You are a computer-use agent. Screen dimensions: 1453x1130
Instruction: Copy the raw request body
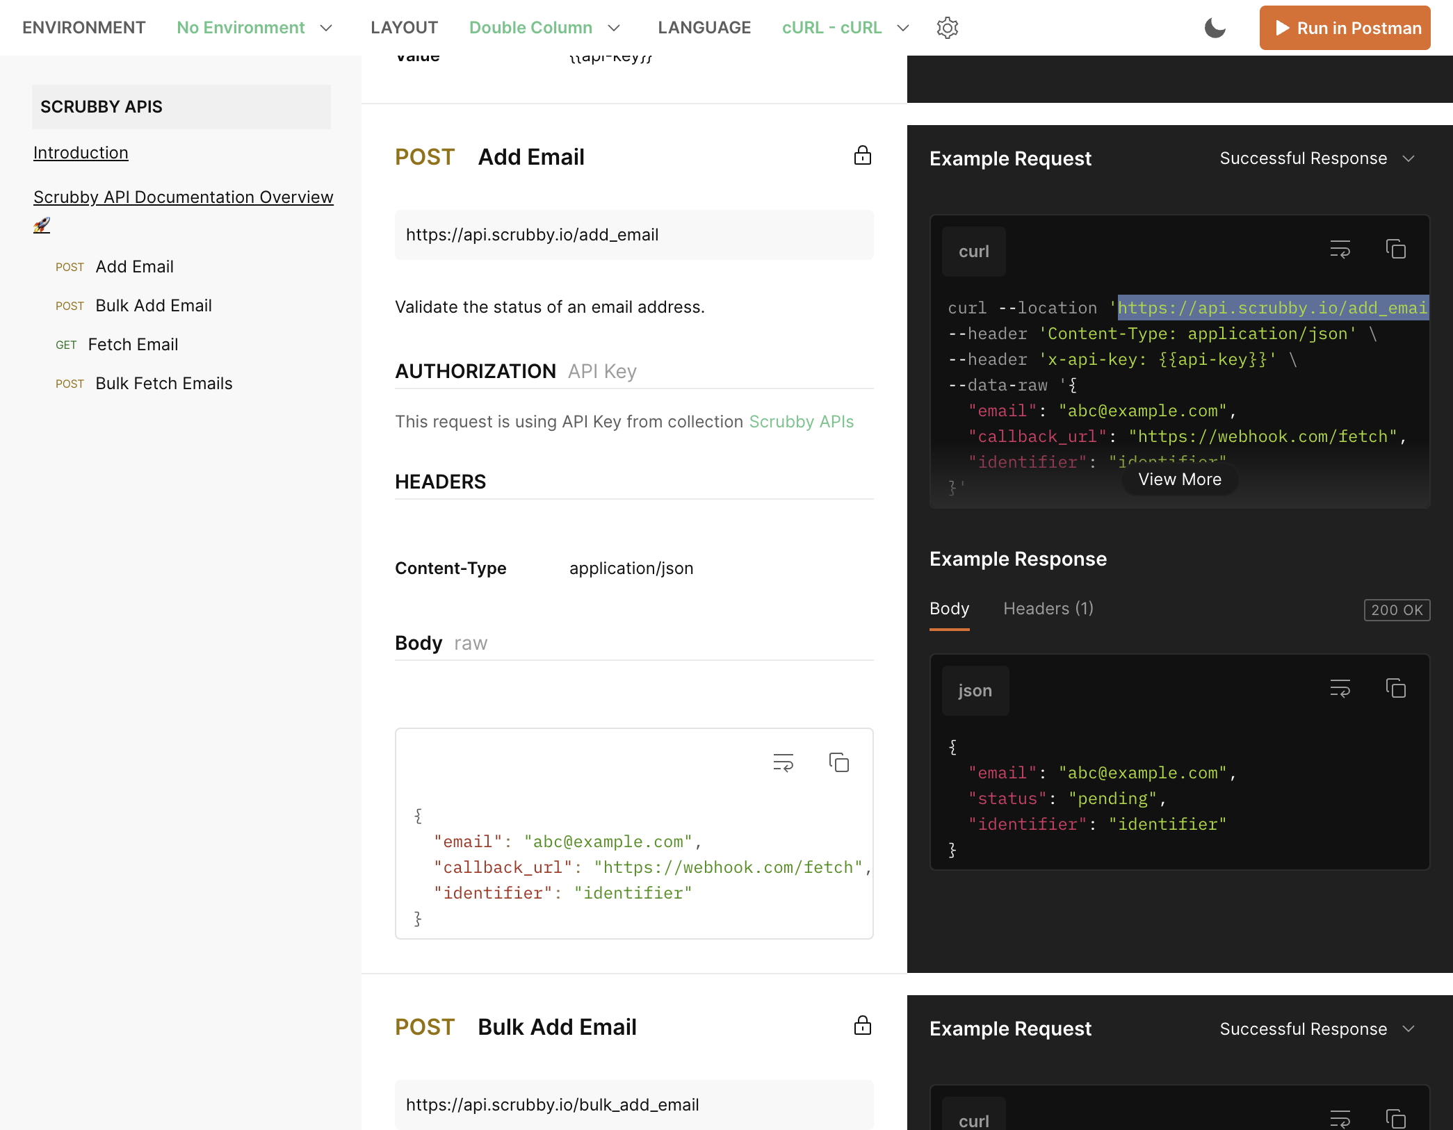838,763
